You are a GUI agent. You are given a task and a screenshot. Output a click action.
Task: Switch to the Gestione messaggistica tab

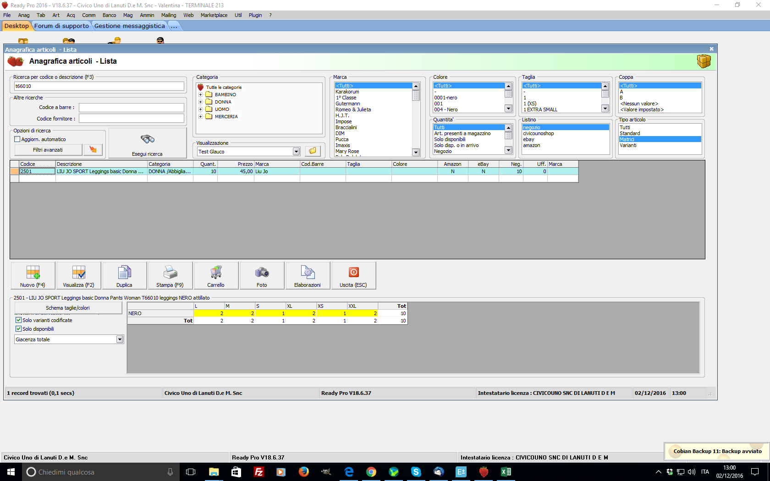[x=129, y=26]
